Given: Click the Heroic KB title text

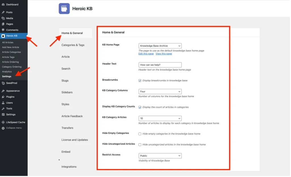Looking at the screenshot, I should point(82,9).
